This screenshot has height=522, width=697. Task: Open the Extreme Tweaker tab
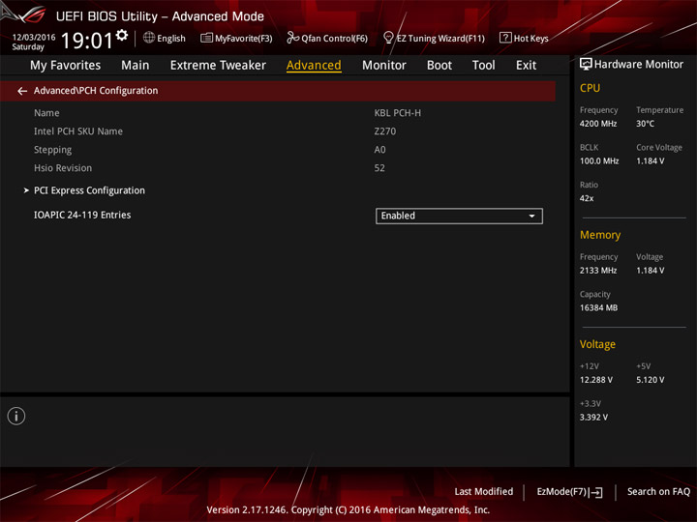(x=218, y=66)
